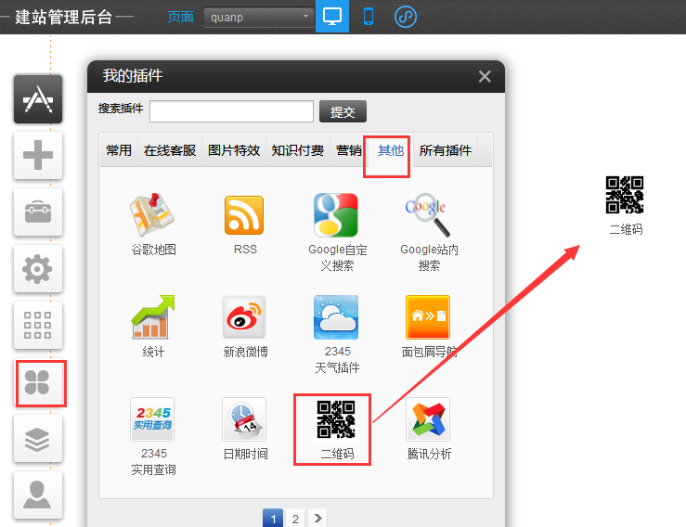
Task: Switch to mobile phone preview mode
Action: pos(369,17)
